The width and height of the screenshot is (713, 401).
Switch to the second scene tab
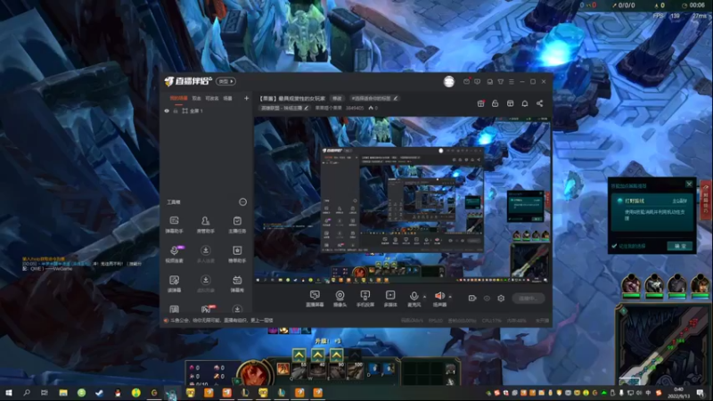(196, 98)
